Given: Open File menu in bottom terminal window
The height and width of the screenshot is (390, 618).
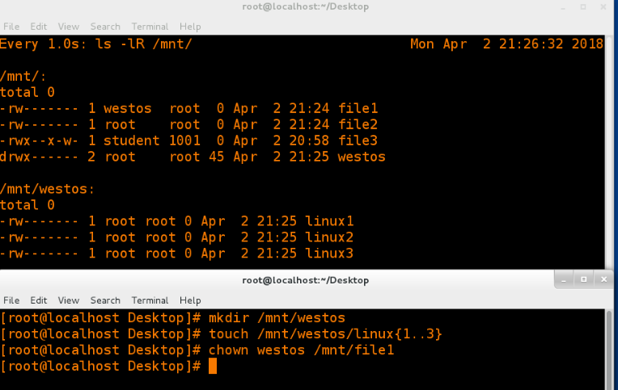Looking at the screenshot, I should (11, 300).
